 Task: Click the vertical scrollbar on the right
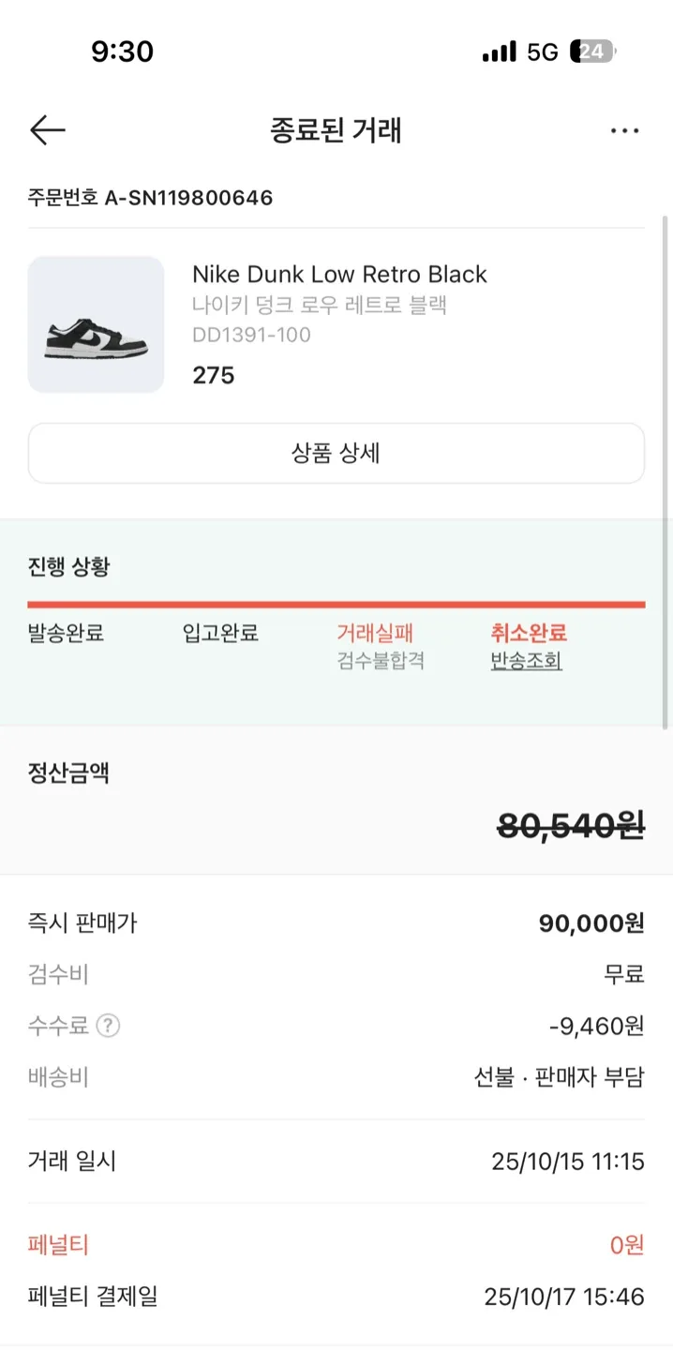666,469
